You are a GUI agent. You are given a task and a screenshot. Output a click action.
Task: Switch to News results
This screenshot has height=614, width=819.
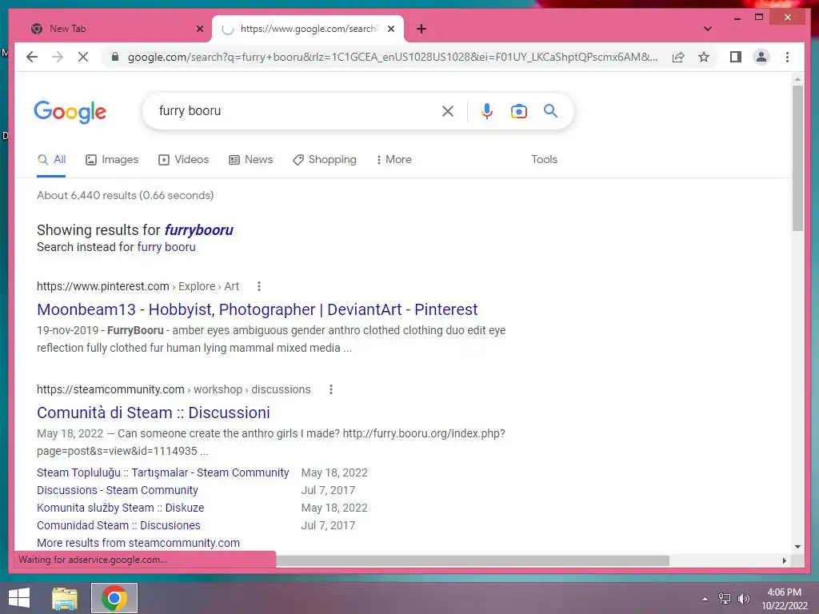pyautogui.click(x=250, y=159)
